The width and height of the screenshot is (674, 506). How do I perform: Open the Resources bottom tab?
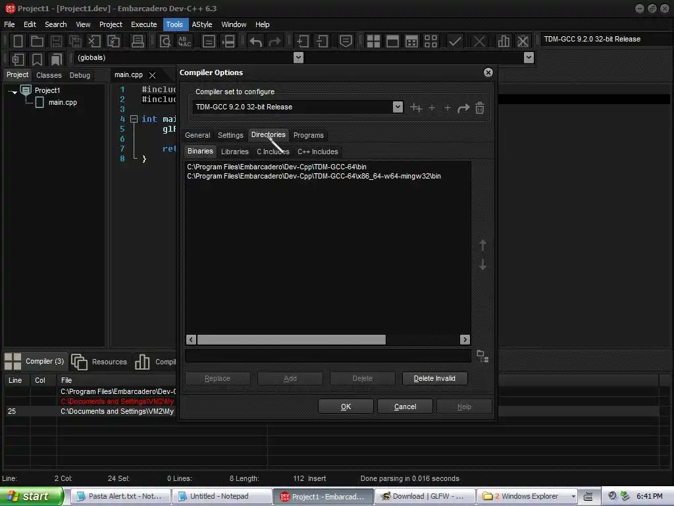100,362
